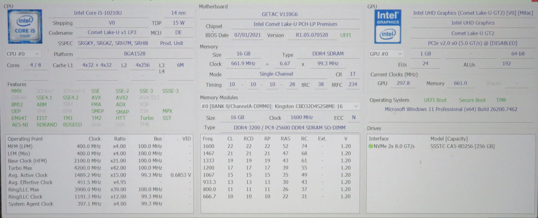This screenshot has width=538, height=218.
Task: Click the GETAC V110G6 motherboard field
Action: click(x=279, y=14)
